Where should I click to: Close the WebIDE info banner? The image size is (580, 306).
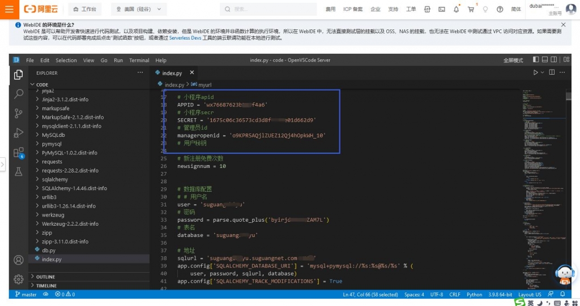[x=564, y=25]
